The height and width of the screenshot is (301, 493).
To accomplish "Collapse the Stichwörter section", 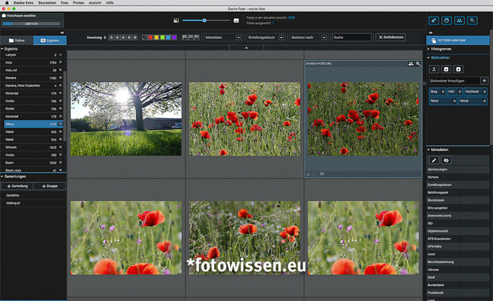I will coord(428,58).
